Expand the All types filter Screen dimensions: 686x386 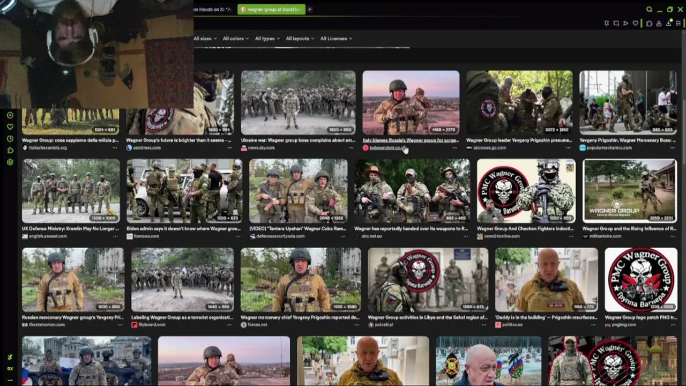pos(267,39)
